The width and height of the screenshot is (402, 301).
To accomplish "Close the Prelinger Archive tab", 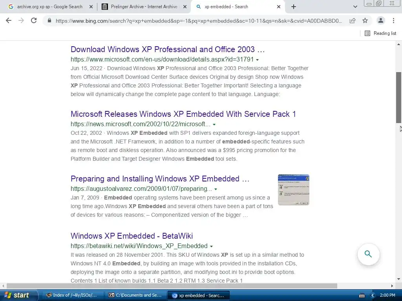I will 185,7.
